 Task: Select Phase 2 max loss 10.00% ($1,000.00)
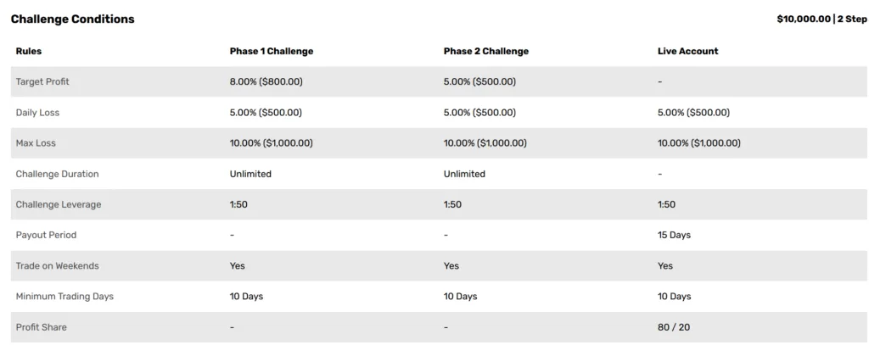pyautogui.click(x=485, y=143)
